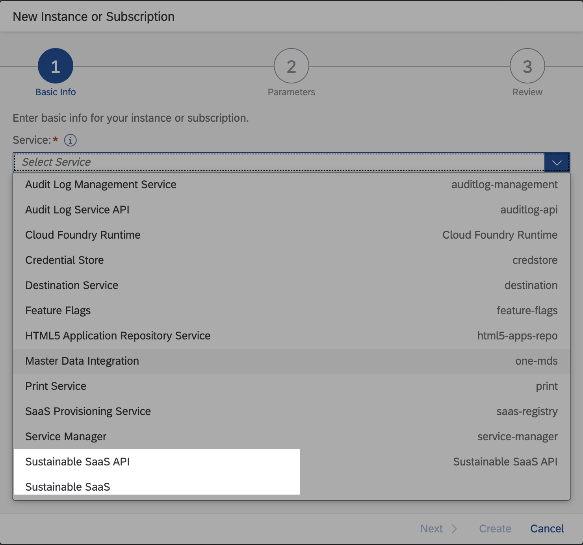Cancel the new instance dialog

click(x=547, y=528)
